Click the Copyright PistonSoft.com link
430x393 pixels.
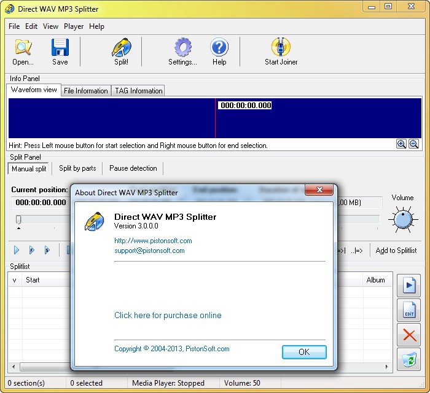click(x=172, y=349)
